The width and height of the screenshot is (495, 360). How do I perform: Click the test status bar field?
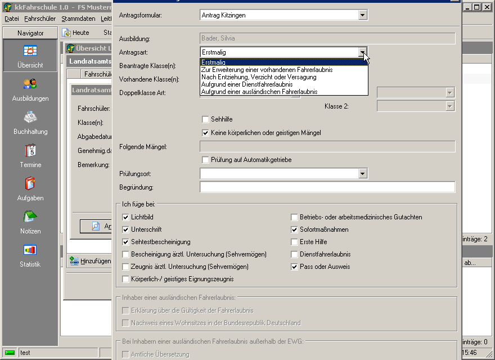(x=58, y=353)
